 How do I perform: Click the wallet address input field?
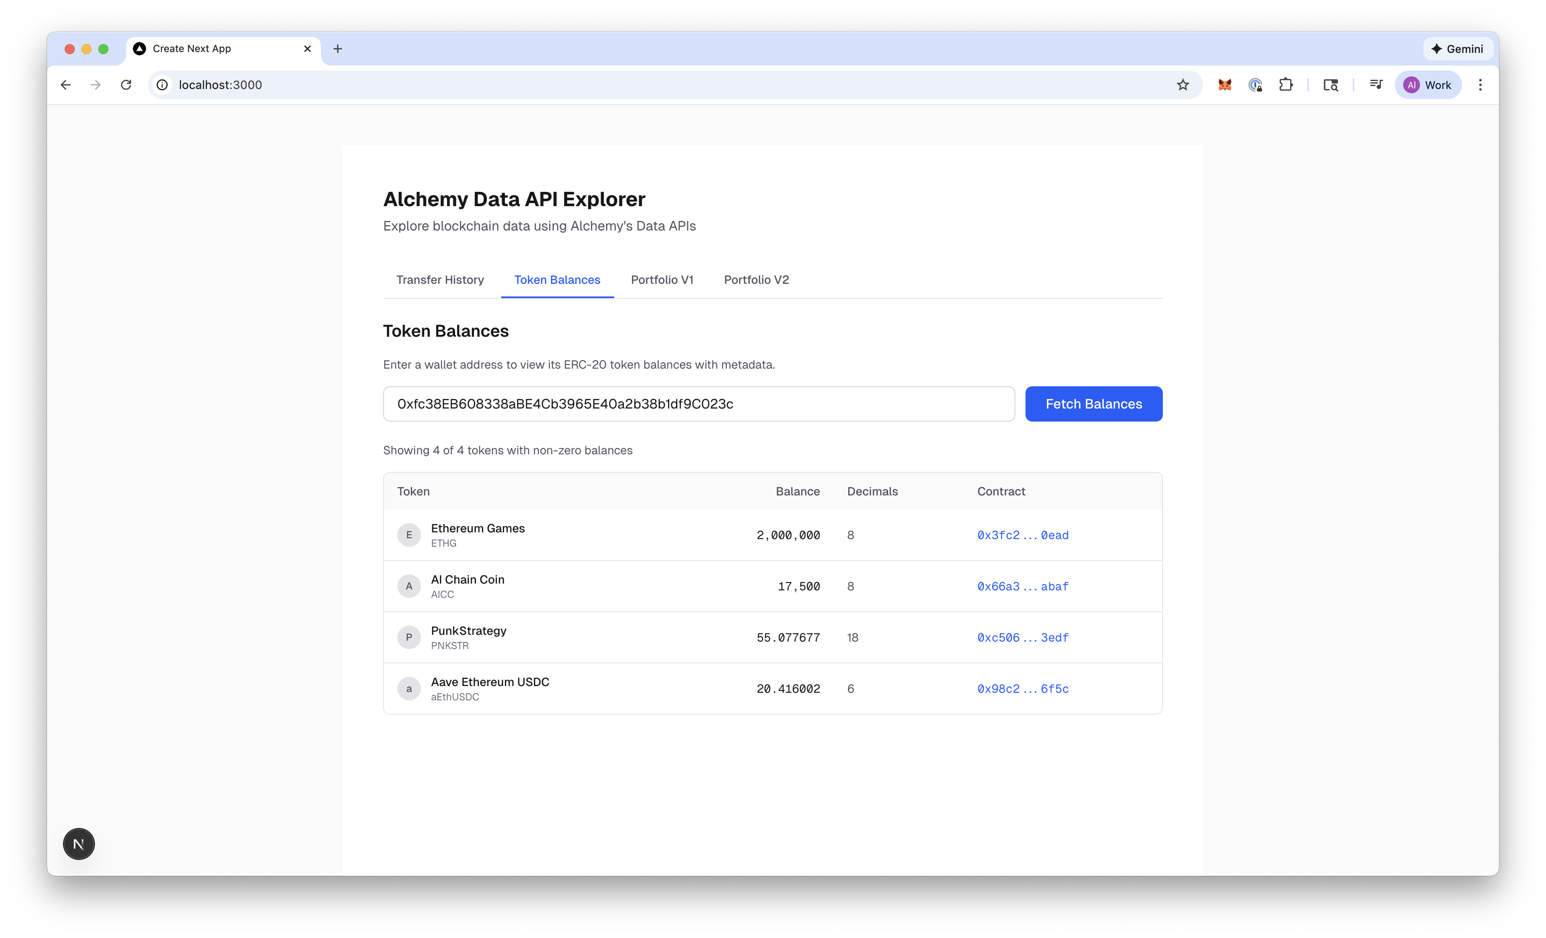[698, 404]
